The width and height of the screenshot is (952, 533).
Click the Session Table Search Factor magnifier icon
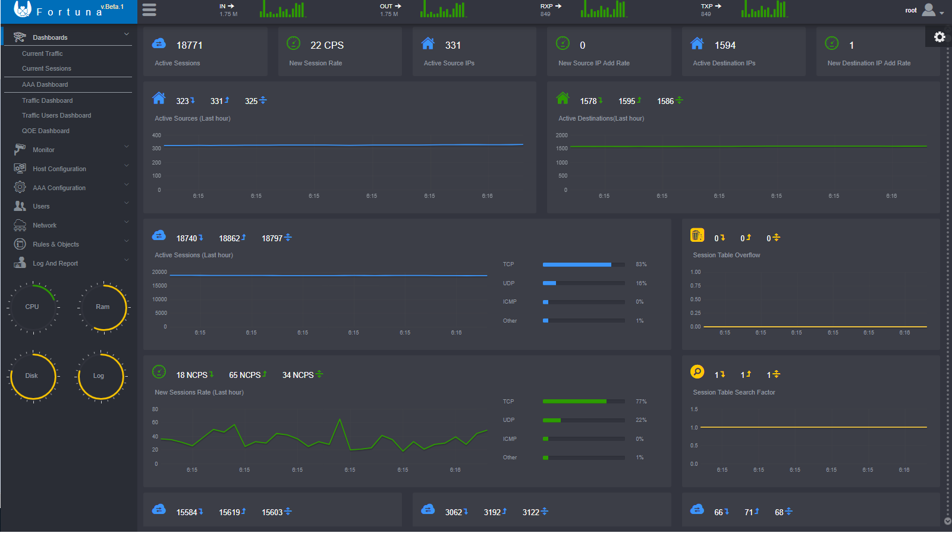pyautogui.click(x=697, y=372)
